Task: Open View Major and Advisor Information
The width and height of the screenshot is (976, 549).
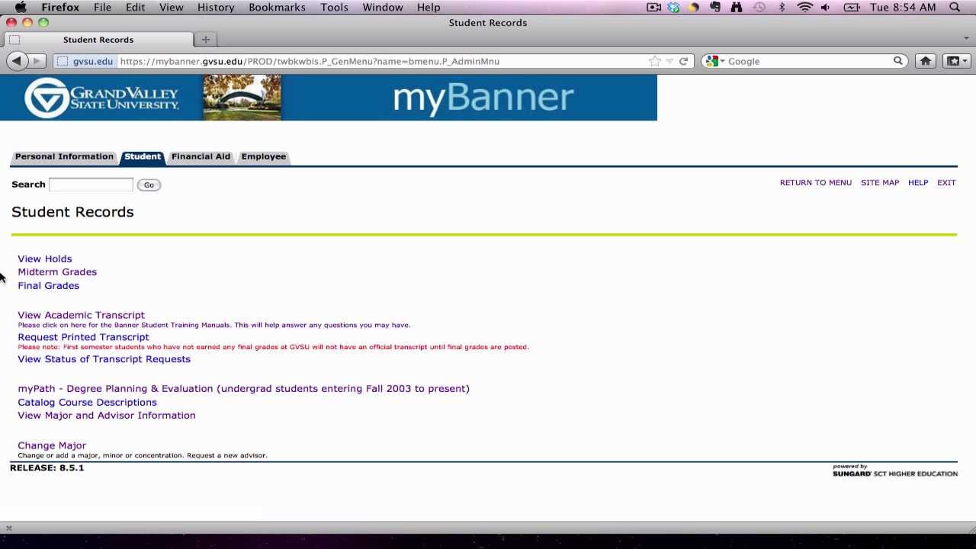Action: pos(107,416)
